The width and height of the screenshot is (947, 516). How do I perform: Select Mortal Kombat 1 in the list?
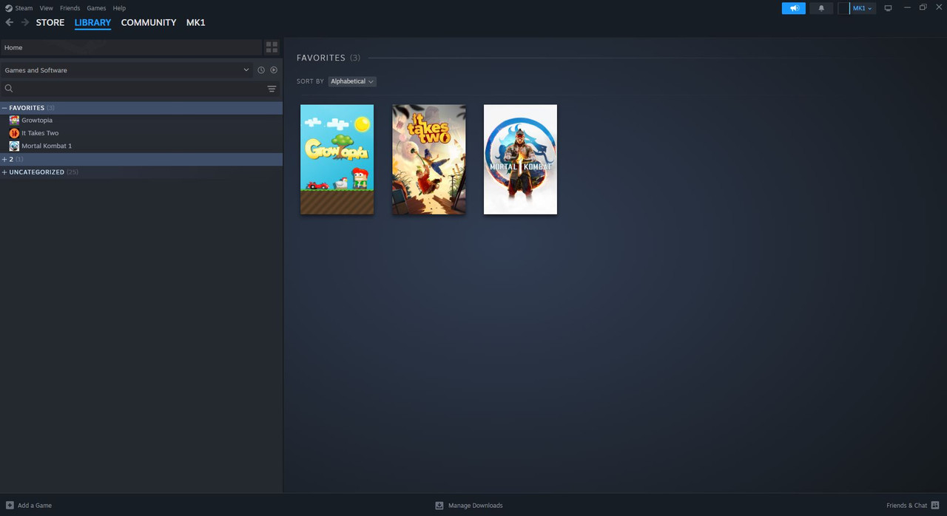[47, 146]
